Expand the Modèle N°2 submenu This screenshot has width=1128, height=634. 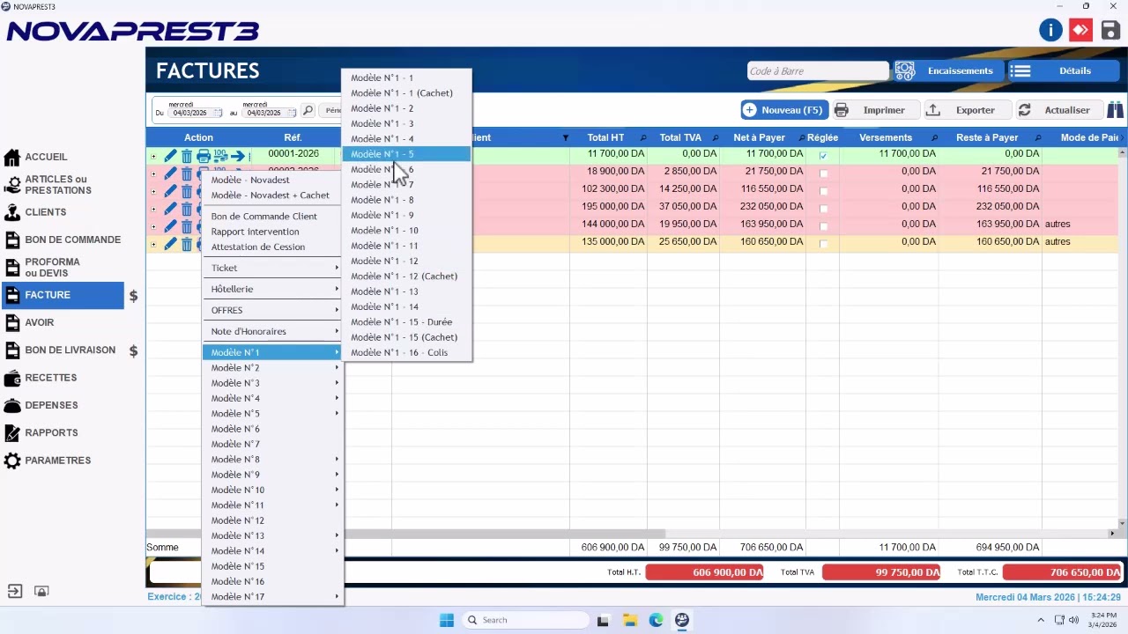273,368
